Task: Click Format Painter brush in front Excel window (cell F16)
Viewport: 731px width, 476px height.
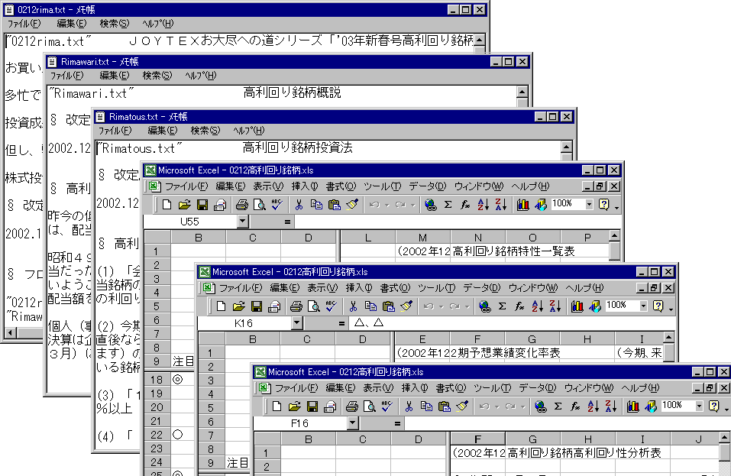Action: [461, 406]
